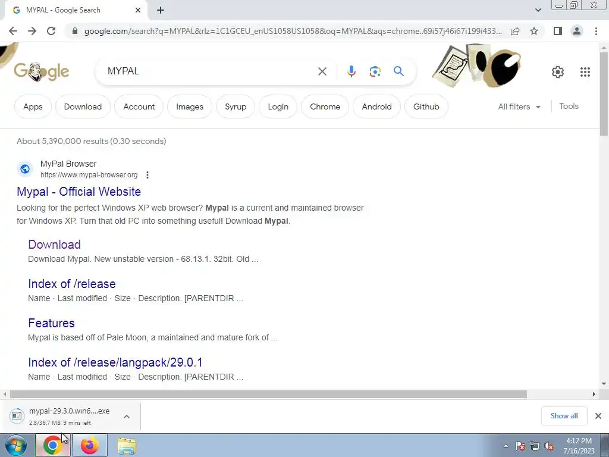Open the Chrome side panel icon

(x=558, y=31)
